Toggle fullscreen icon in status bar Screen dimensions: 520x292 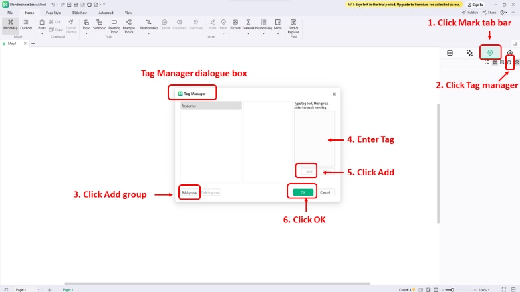click(x=504, y=290)
